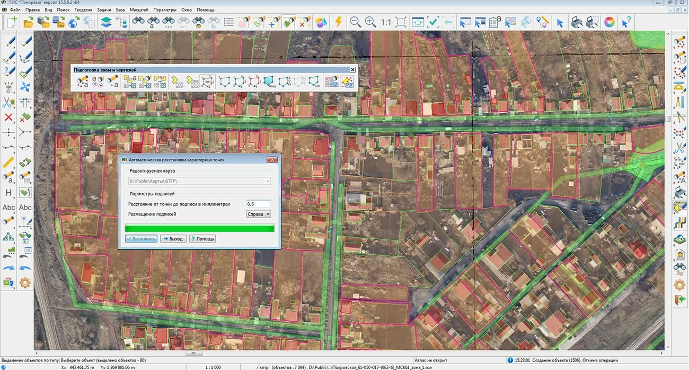The width and height of the screenshot is (689, 370).
Task: Select the 1:1 scale toolbar icon
Action: pos(385,22)
